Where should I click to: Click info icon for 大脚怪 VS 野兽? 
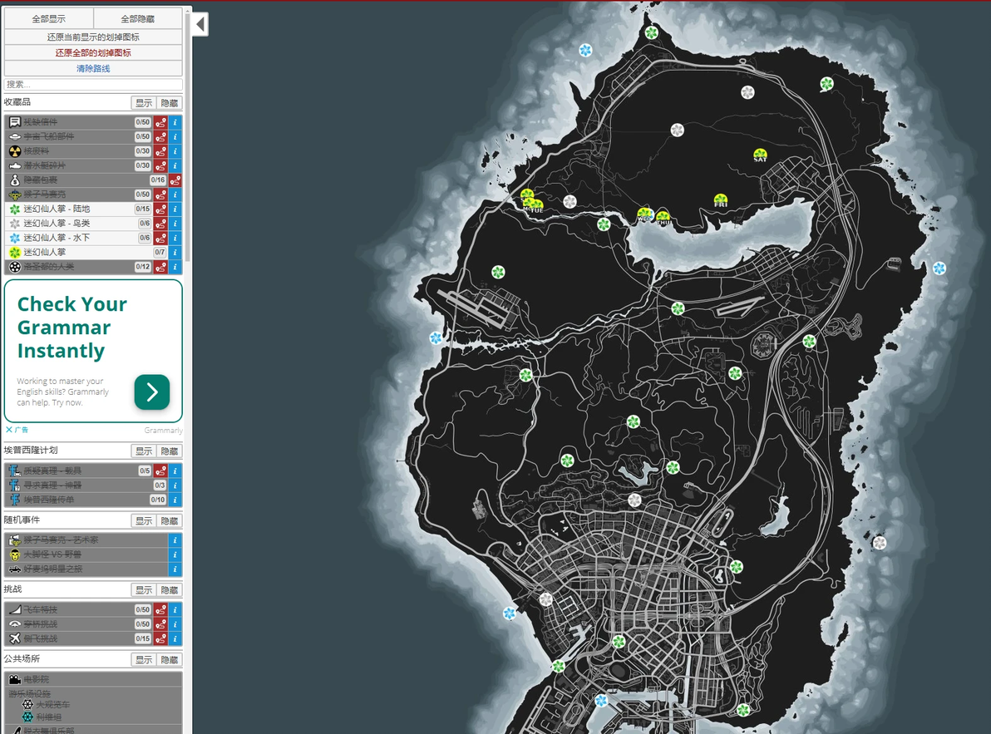175,554
